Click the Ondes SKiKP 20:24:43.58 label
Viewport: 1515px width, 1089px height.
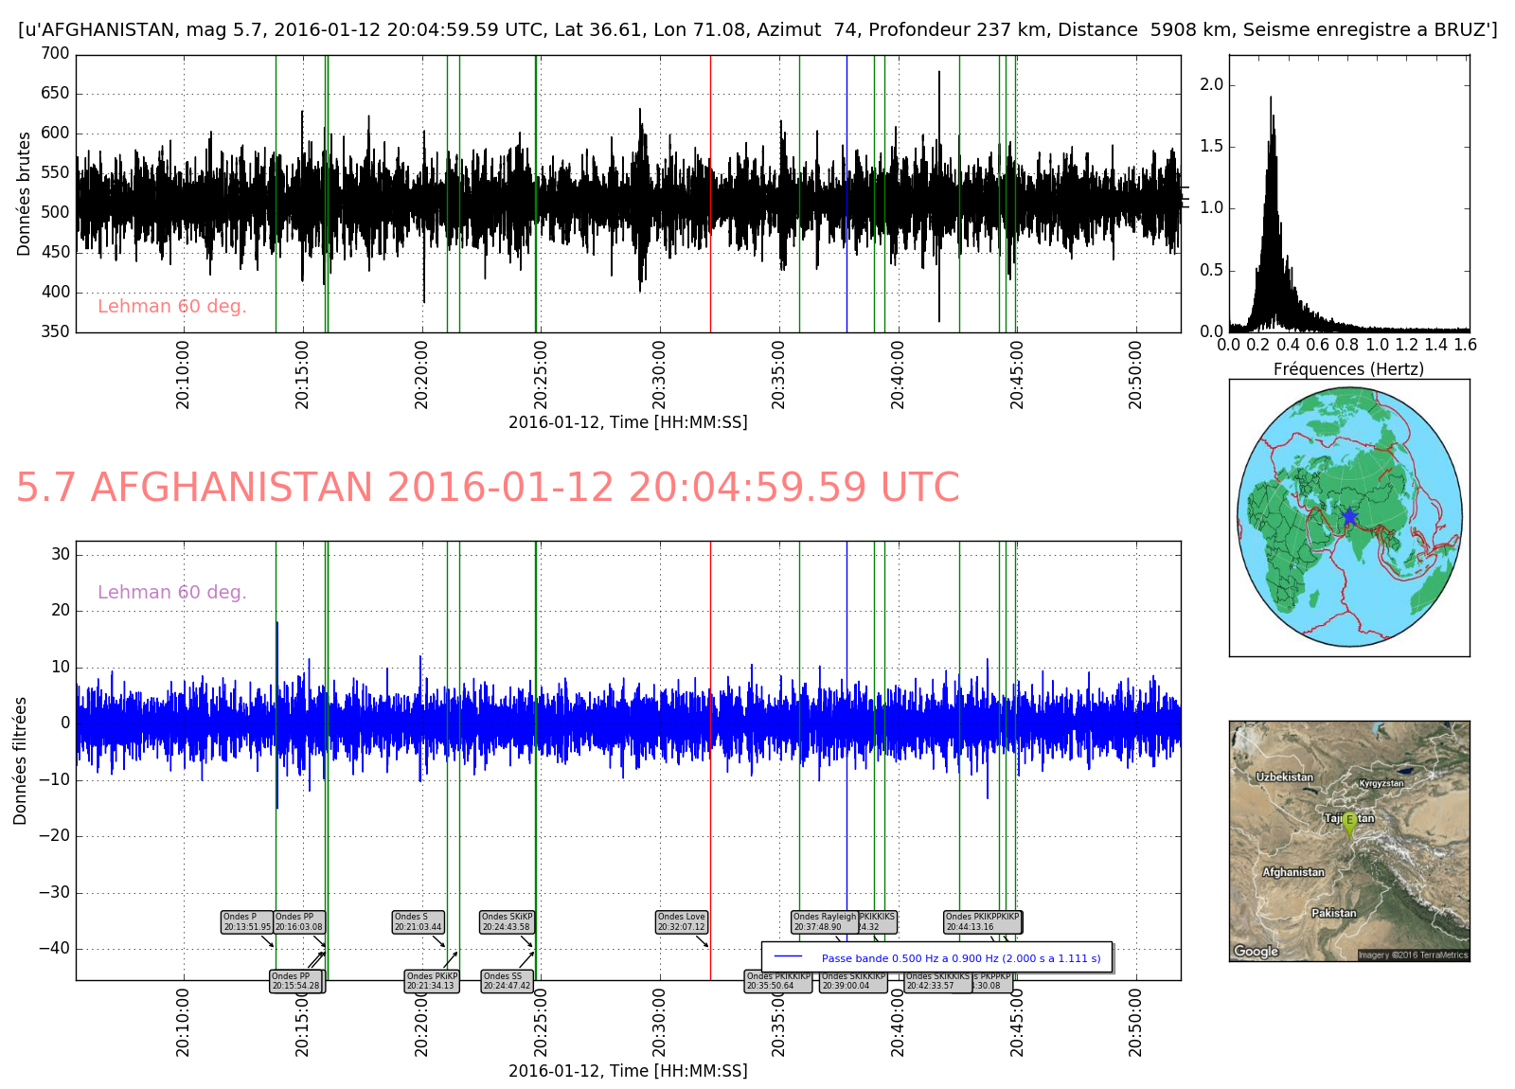(507, 922)
